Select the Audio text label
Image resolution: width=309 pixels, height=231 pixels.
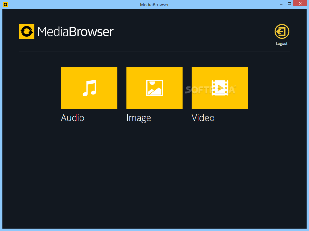(72, 118)
